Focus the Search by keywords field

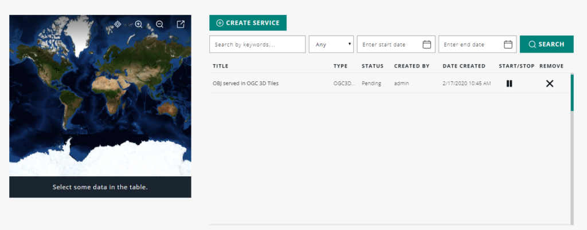coord(257,45)
